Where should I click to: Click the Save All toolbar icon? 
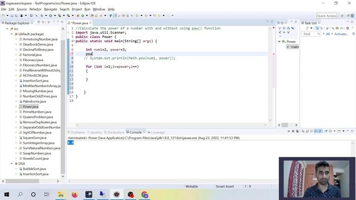[16, 16]
